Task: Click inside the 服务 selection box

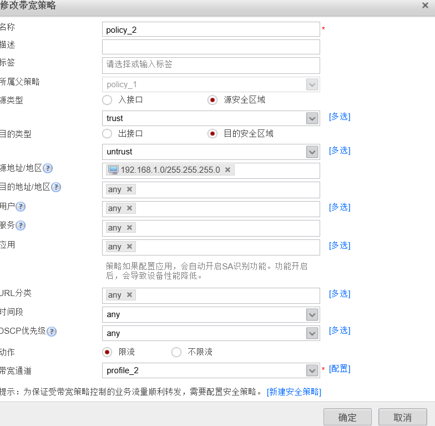Action: pyautogui.click(x=211, y=228)
